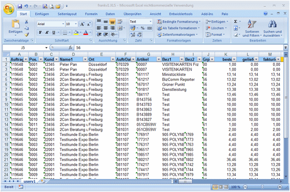Expand the Ort column filter dropdown

pos(113,59)
